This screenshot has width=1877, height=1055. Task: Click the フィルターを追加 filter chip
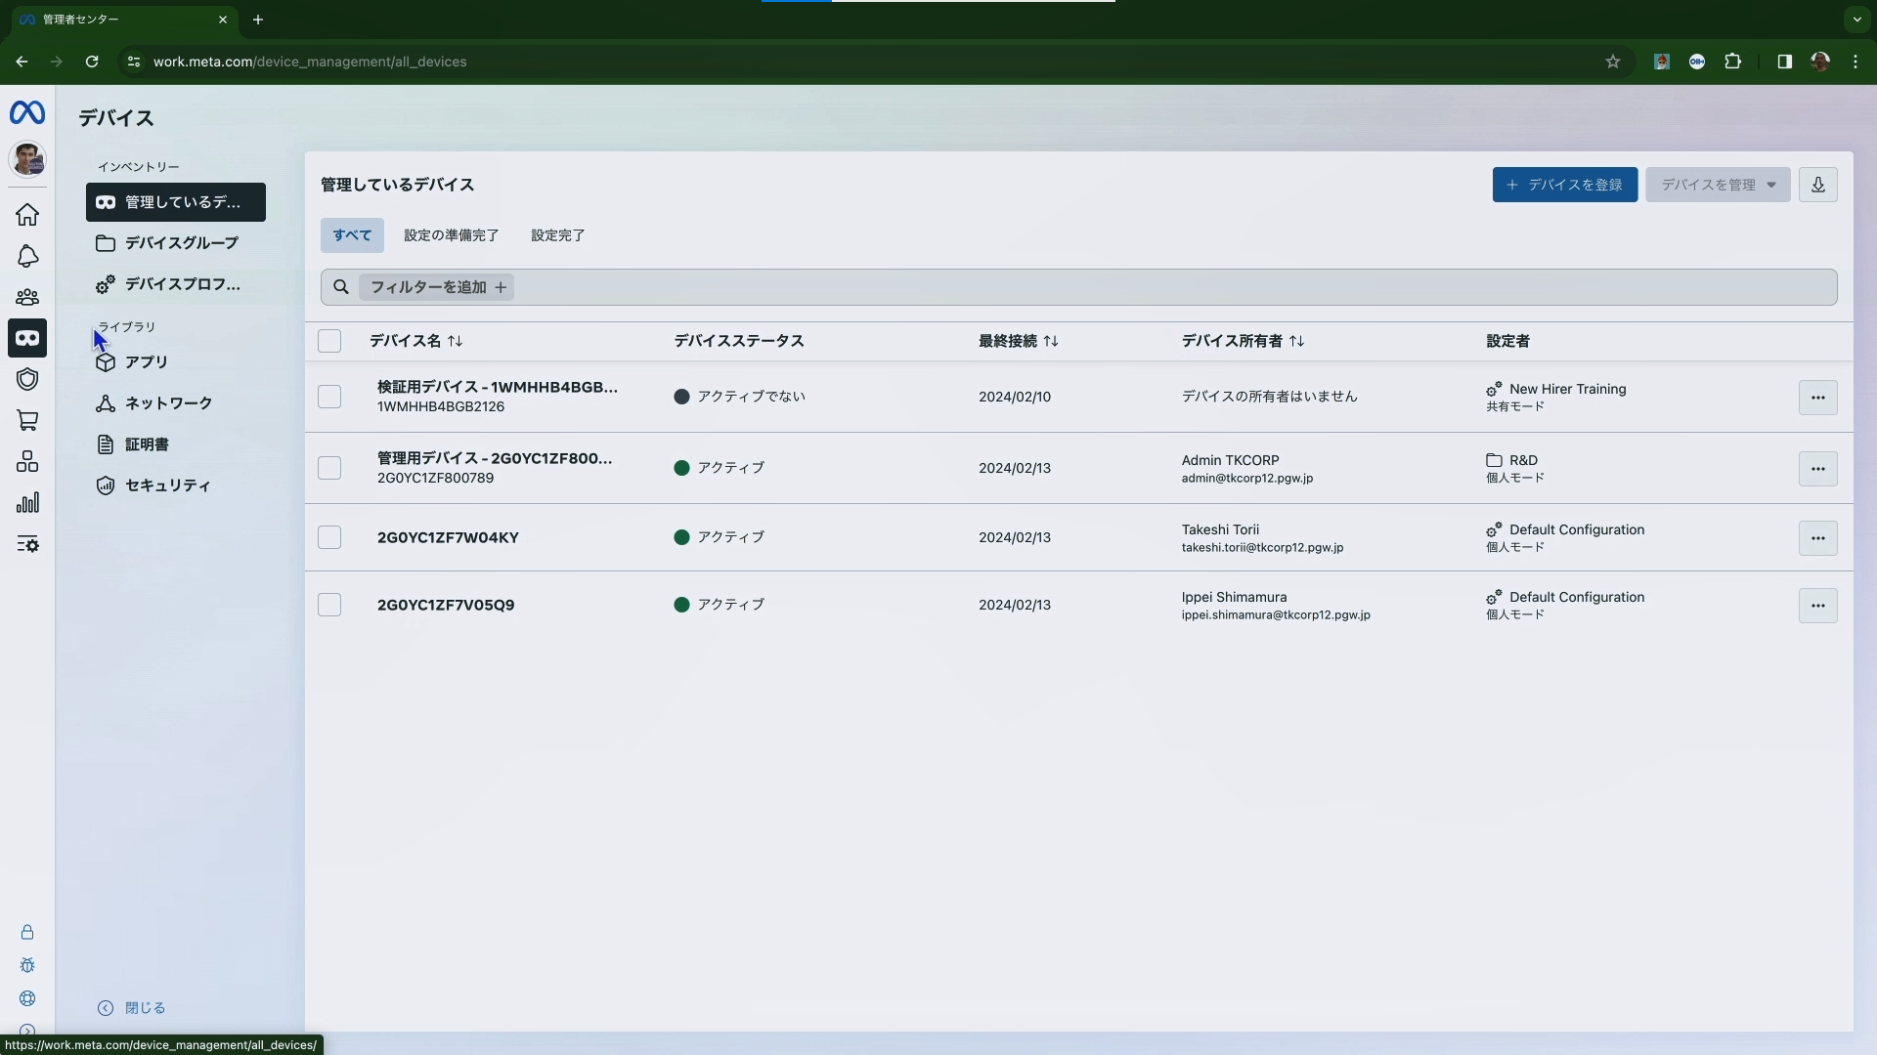pos(437,287)
